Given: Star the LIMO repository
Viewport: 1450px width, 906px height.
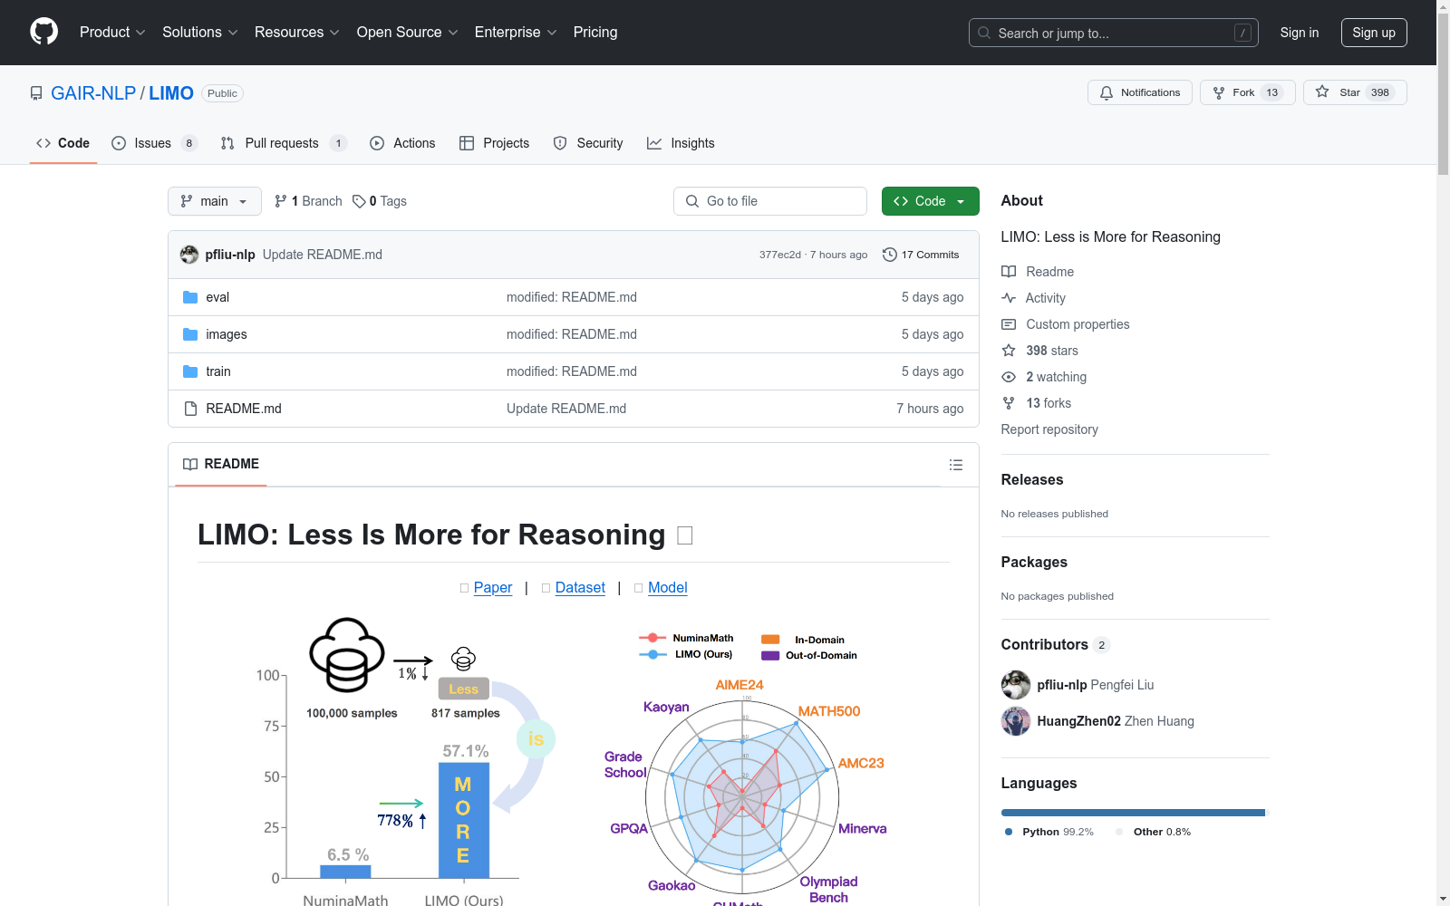Looking at the screenshot, I should pos(1355,92).
